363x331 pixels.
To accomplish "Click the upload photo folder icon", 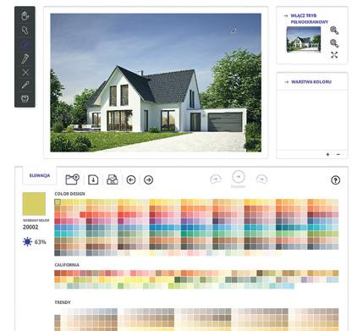I will (x=73, y=179).
